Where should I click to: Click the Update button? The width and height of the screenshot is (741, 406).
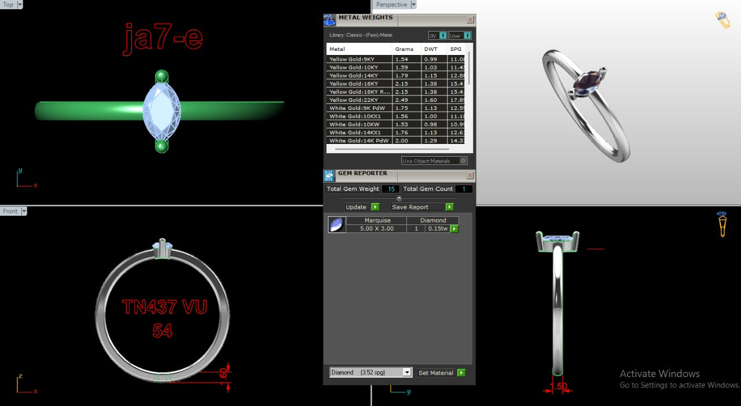[357, 207]
